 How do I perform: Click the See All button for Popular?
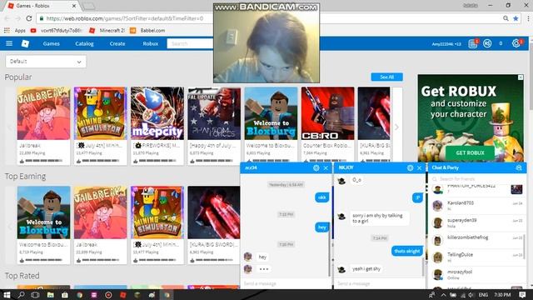pos(386,77)
